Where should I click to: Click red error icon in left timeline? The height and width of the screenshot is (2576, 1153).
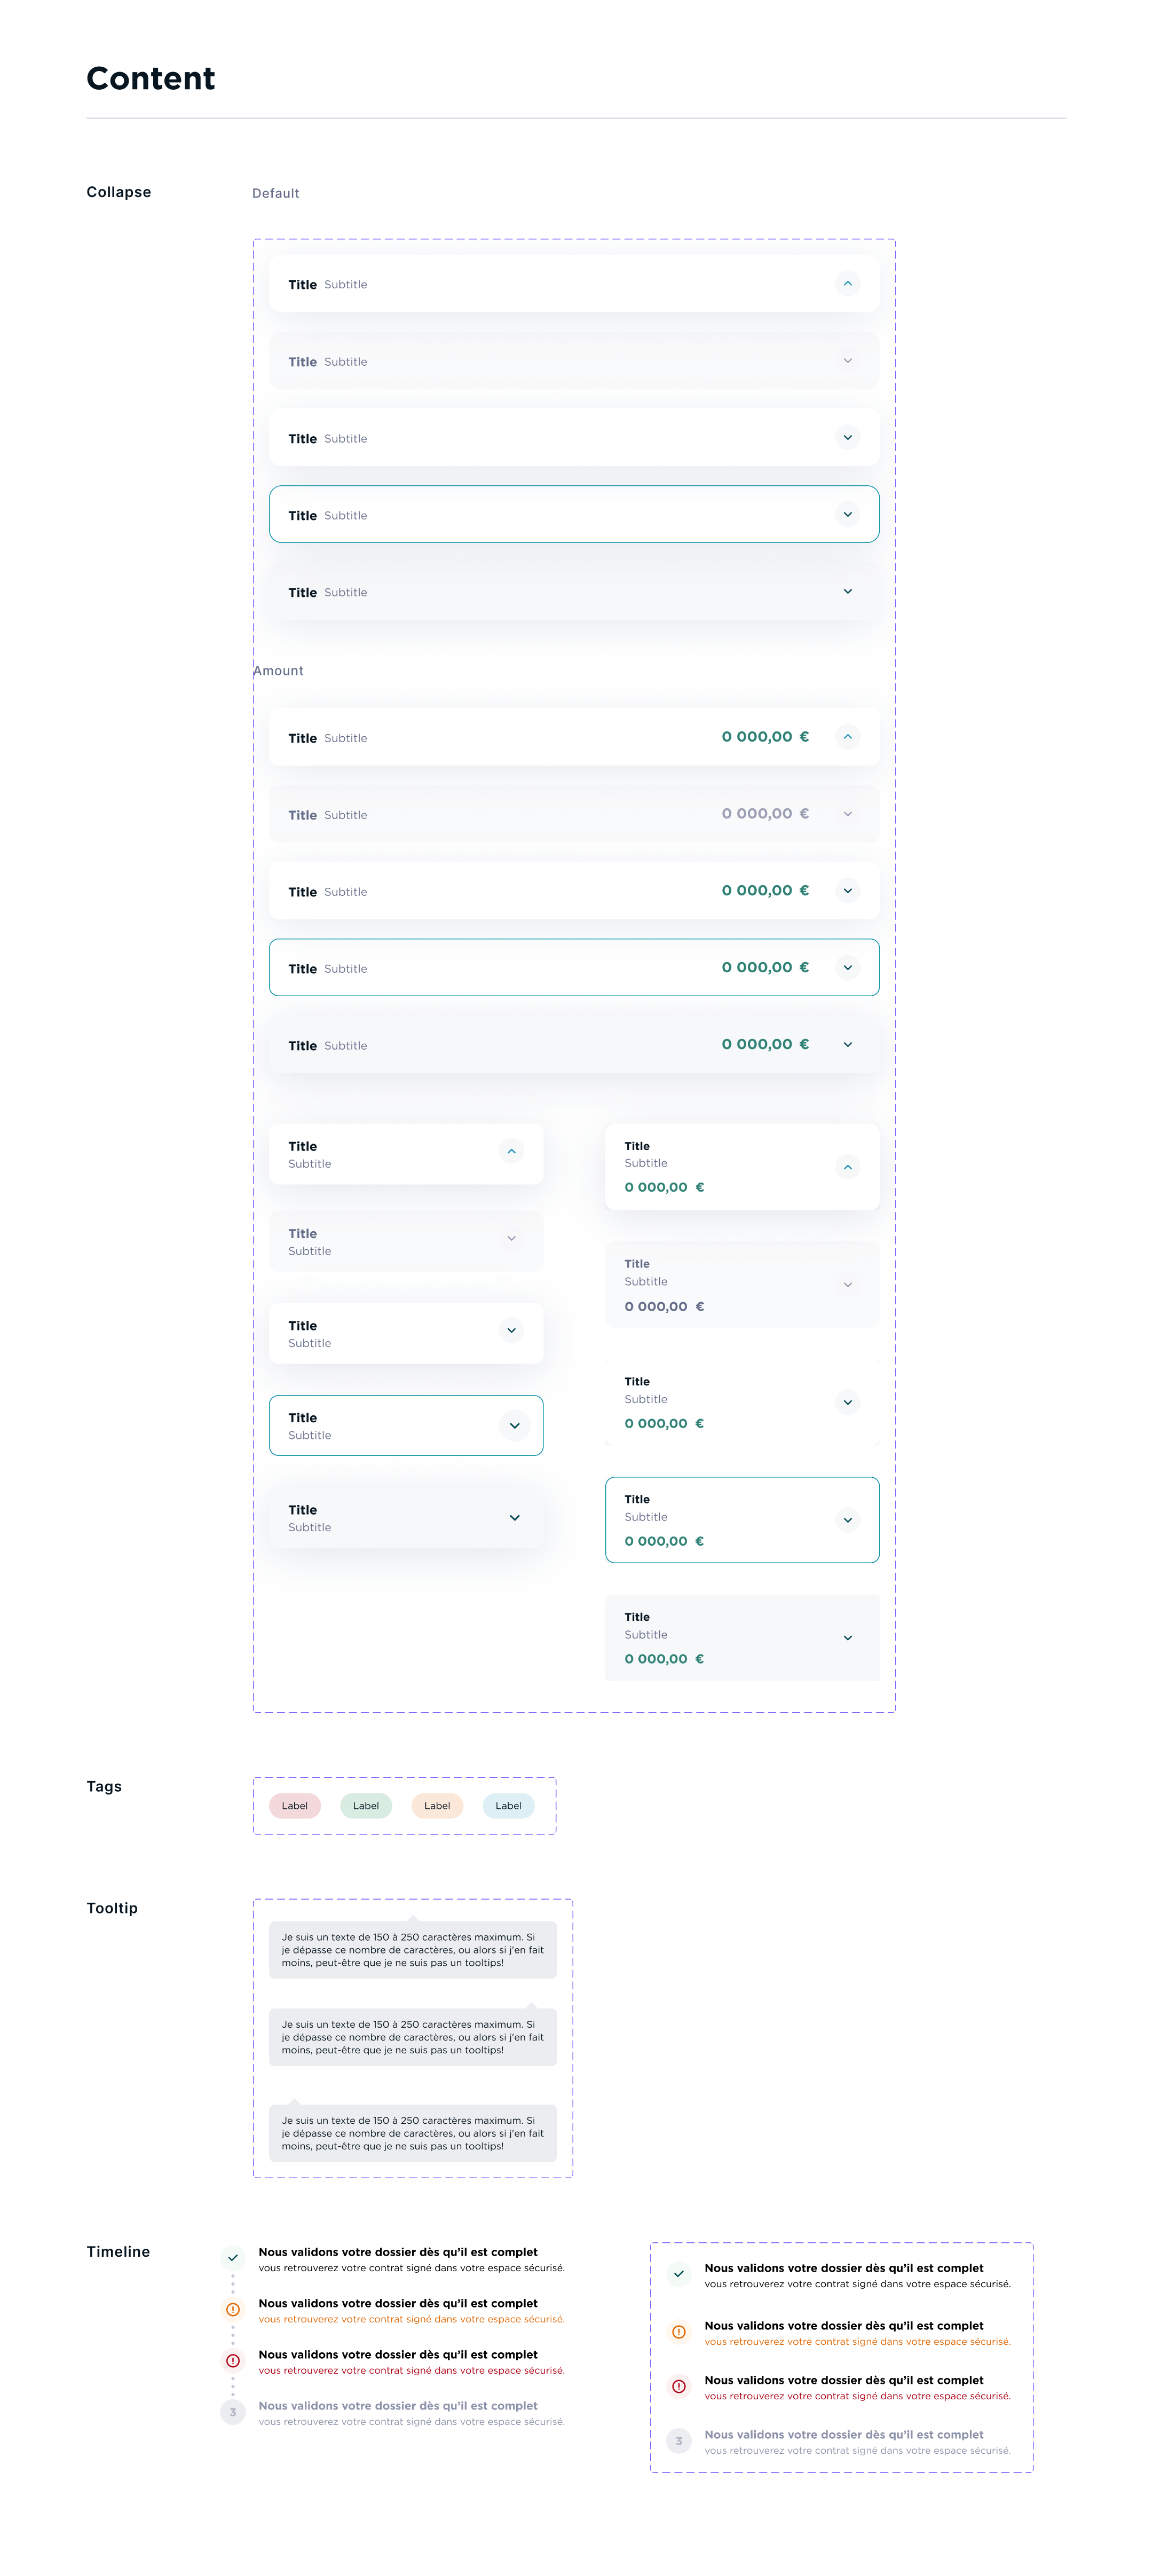(x=233, y=2361)
